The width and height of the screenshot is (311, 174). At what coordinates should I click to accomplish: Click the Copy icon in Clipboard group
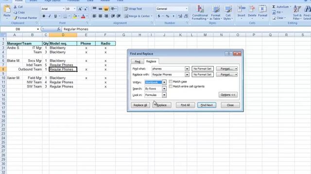click(16, 12)
